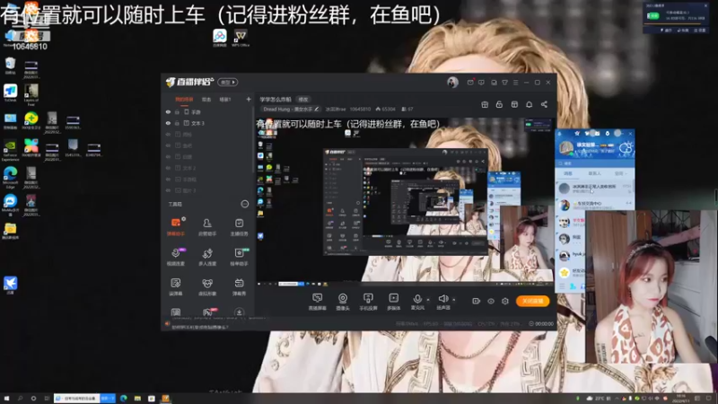
Task: Add 手机投屏 phone cast source in main window
Action: [x=368, y=302]
